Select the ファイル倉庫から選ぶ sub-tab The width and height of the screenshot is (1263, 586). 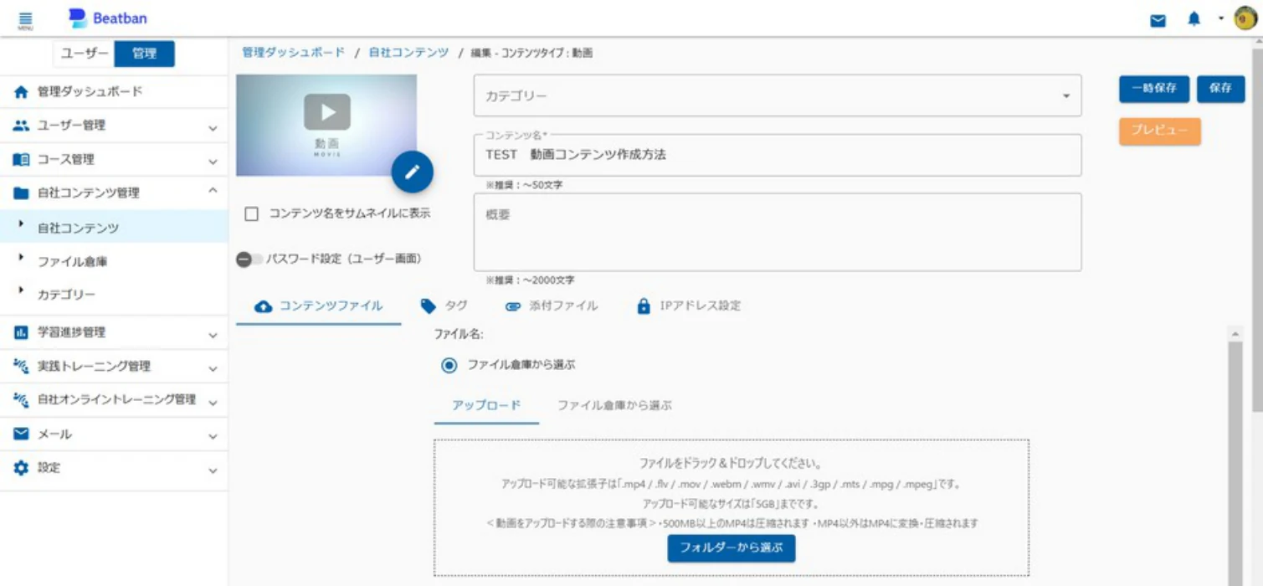pos(614,406)
